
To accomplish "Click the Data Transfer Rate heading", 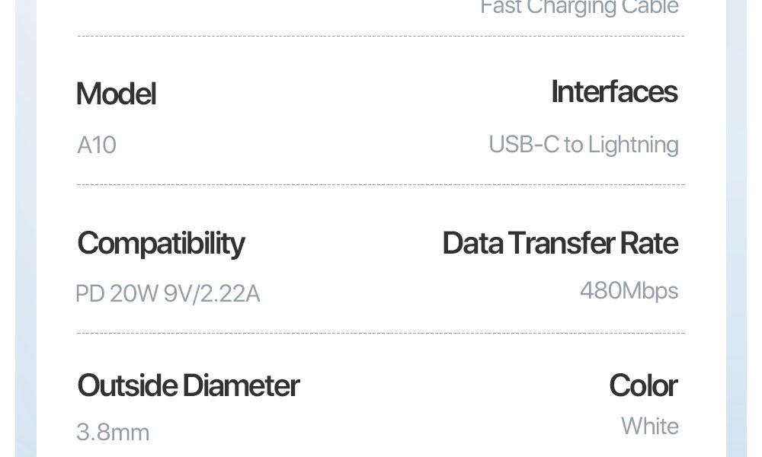I will [560, 243].
